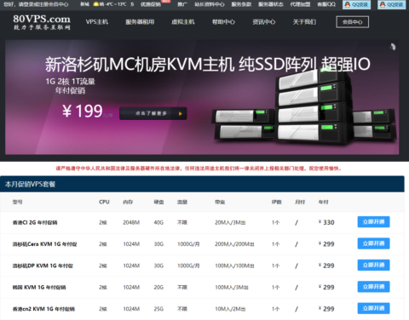Click the login/register greeting link in top bar
409x320 pixels.
[36, 4]
